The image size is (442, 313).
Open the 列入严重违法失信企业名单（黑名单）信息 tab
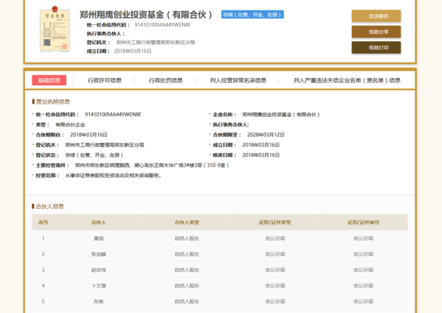pos(346,80)
